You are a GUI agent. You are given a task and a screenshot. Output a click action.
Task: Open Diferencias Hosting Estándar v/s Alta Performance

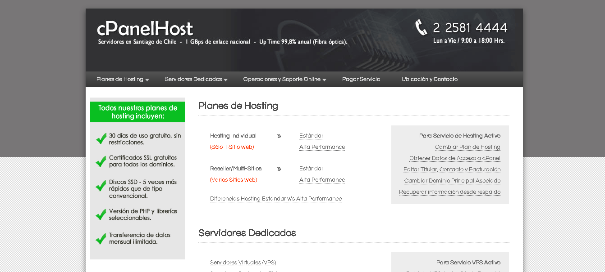tap(276, 199)
